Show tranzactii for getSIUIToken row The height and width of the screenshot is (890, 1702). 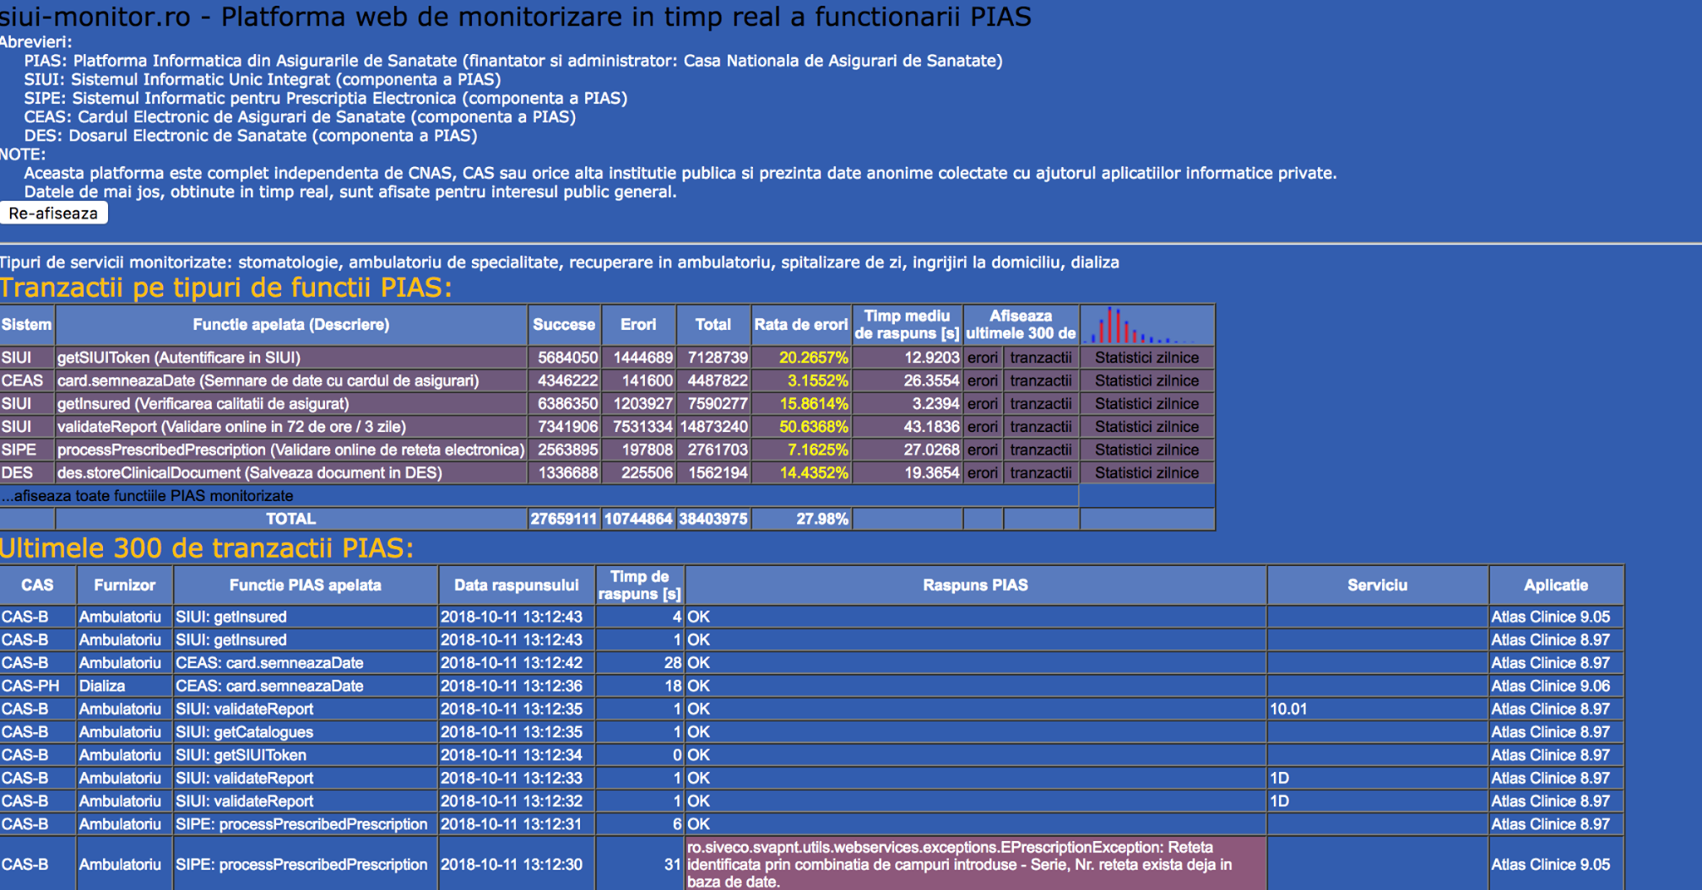click(x=1040, y=358)
